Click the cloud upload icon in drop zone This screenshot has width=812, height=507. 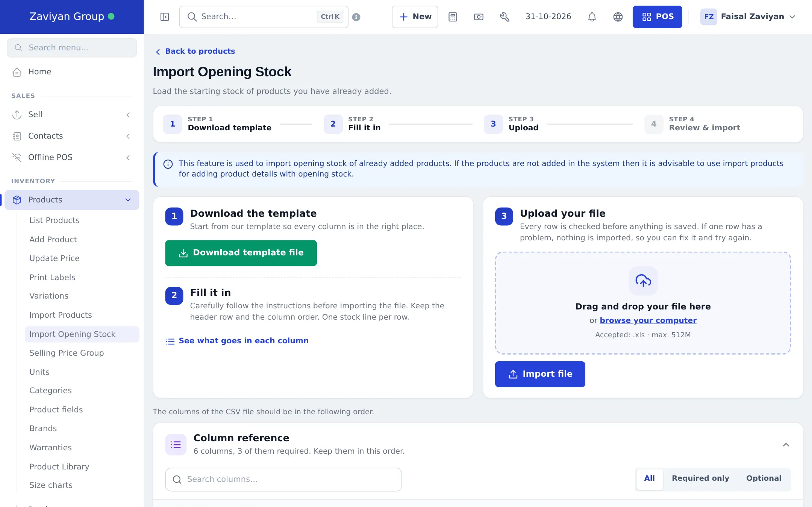pyautogui.click(x=643, y=281)
